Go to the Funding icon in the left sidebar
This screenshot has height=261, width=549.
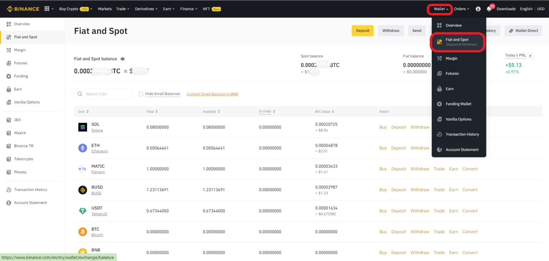tap(9, 76)
